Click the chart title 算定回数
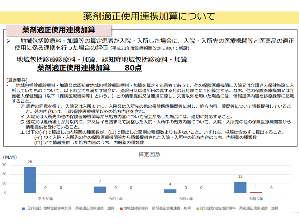 [x=149, y=154]
